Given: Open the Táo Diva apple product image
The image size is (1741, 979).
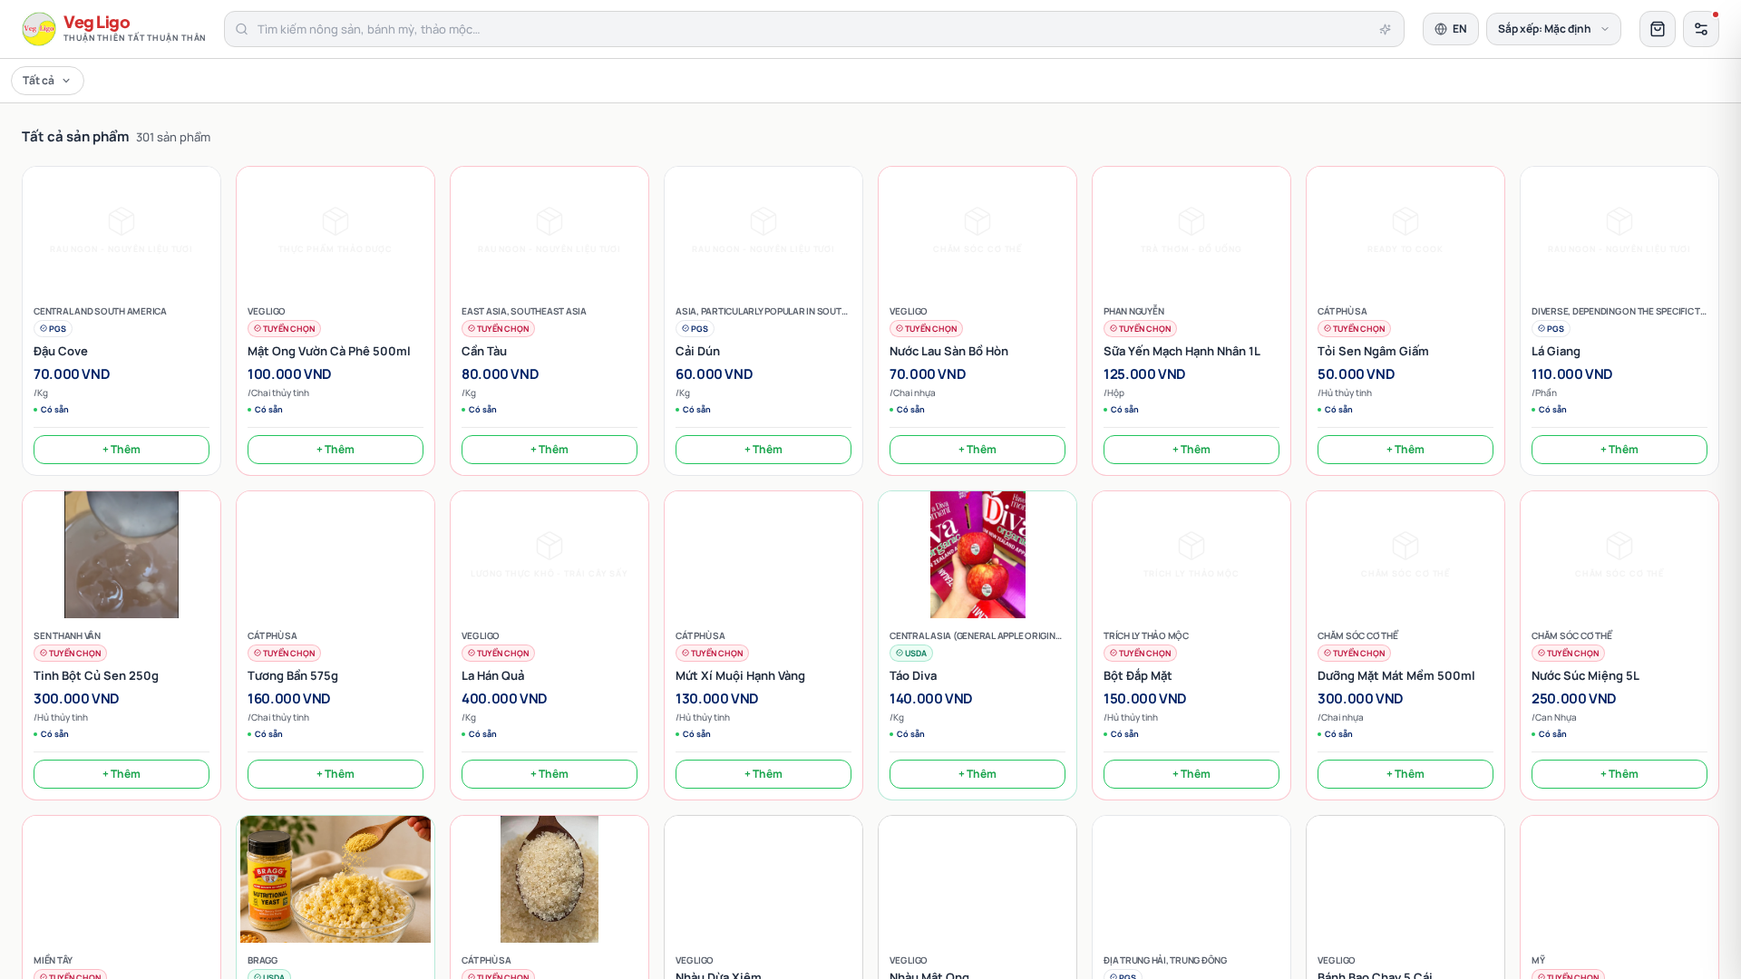Looking at the screenshot, I should pos(977,555).
